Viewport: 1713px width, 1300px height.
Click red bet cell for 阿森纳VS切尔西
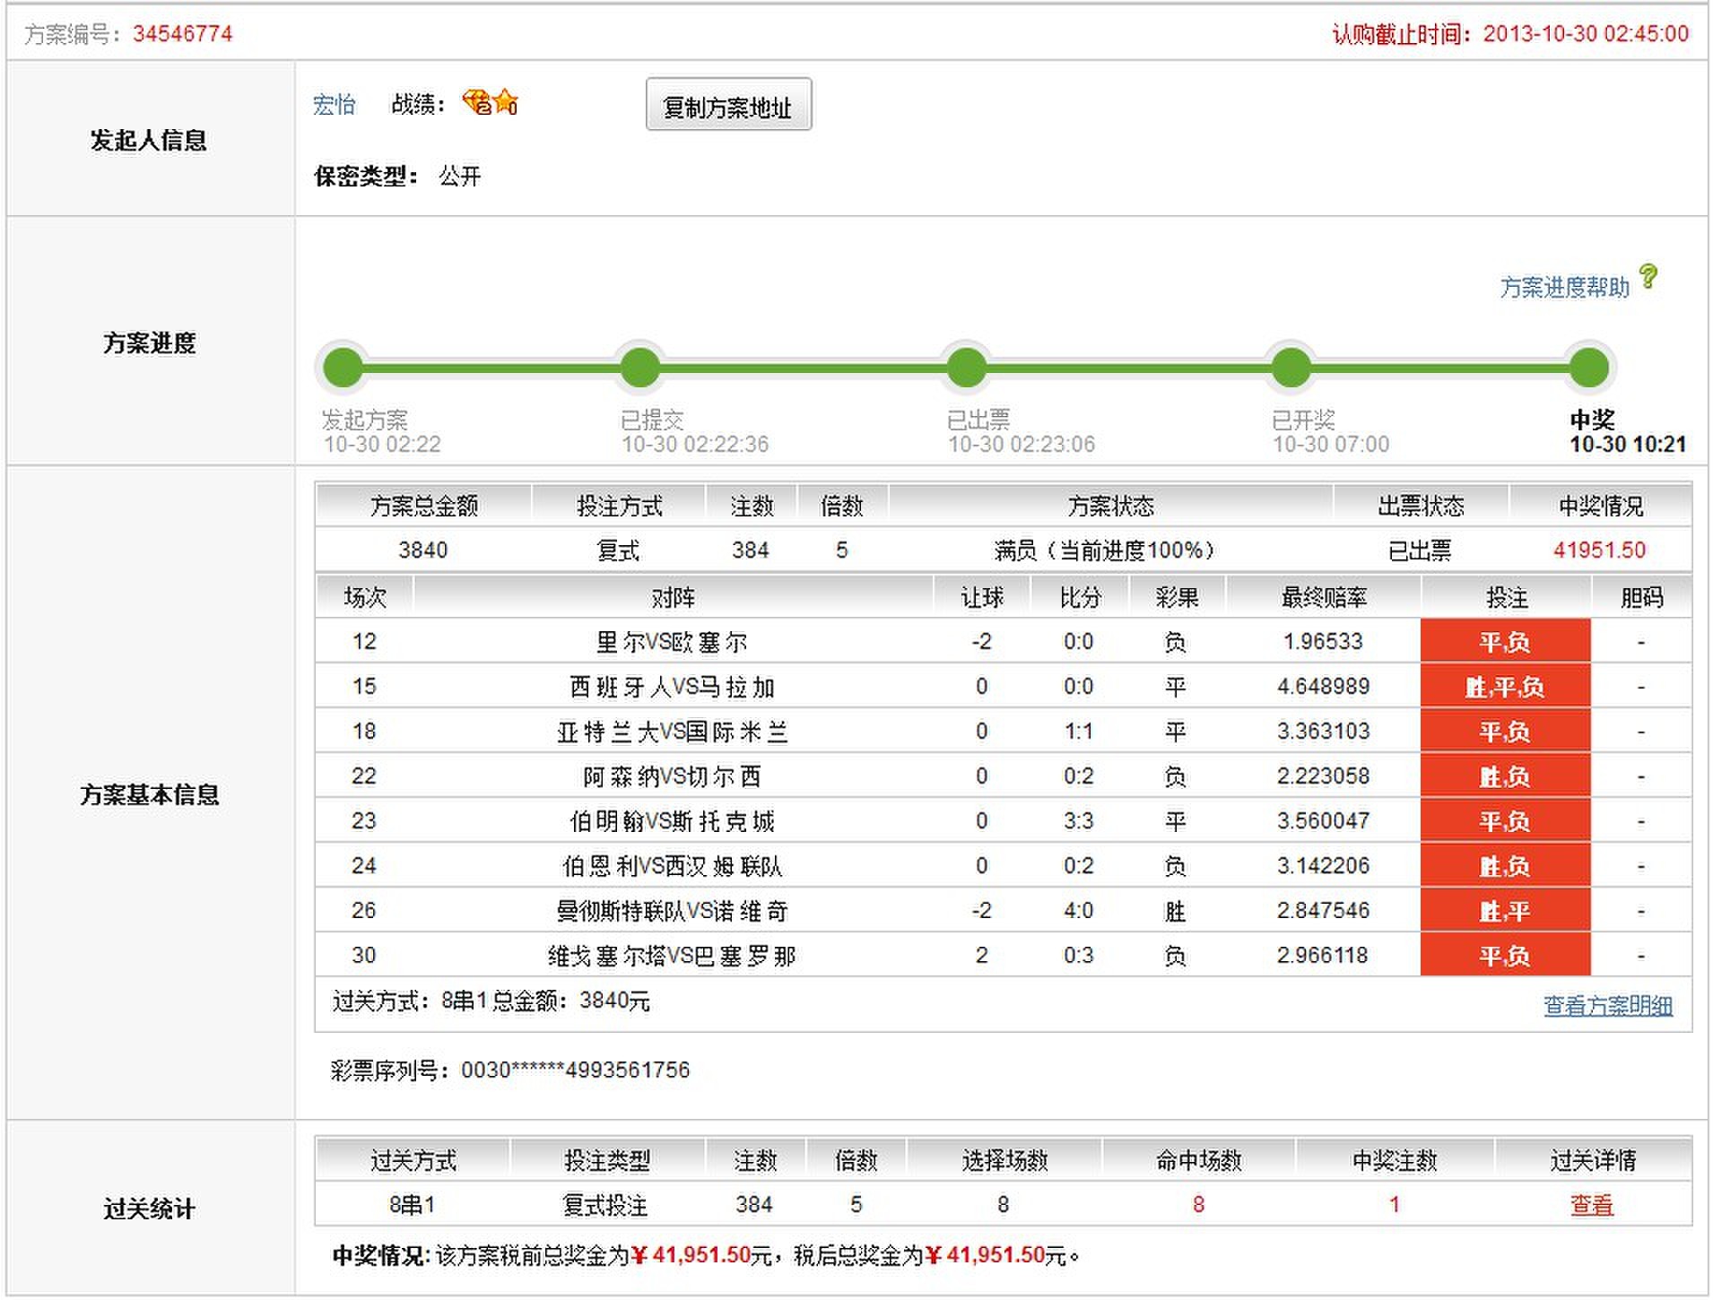pyautogui.click(x=1505, y=776)
